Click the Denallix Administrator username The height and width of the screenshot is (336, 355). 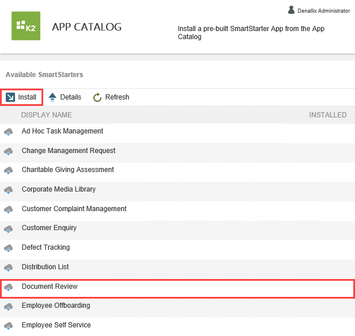(x=323, y=10)
